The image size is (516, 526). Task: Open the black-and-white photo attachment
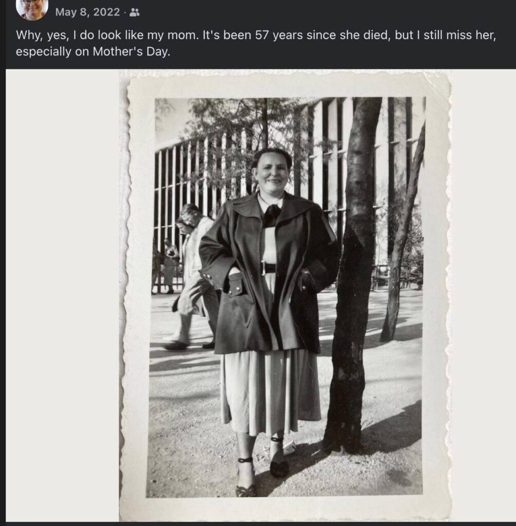coord(284,295)
